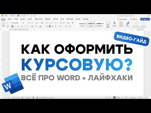
Task: Open the Styles Pane
Action: [108, 24]
